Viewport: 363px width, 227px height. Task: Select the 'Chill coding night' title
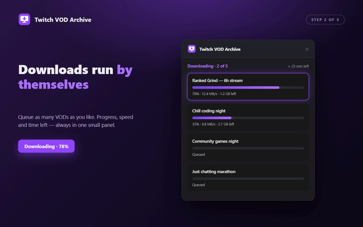(x=208, y=111)
